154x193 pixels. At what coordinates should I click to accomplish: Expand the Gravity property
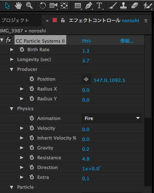pos(21,148)
